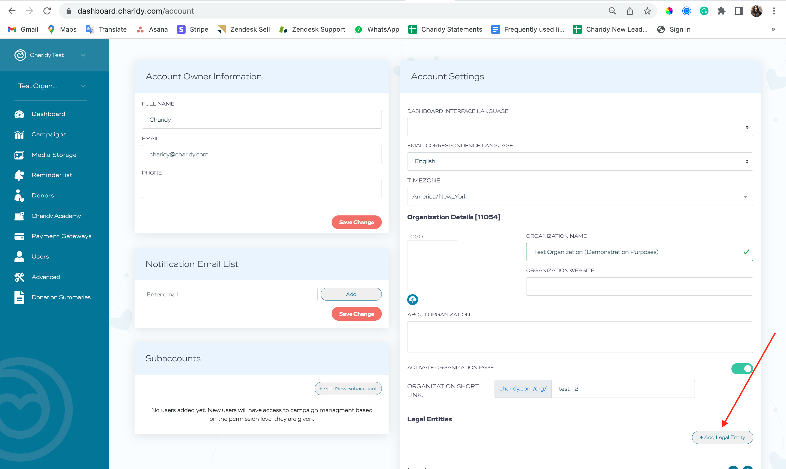Screen dimensions: 786x469
Task: Select Payment Gateways in the sidebar menu
Action: tap(62, 236)
